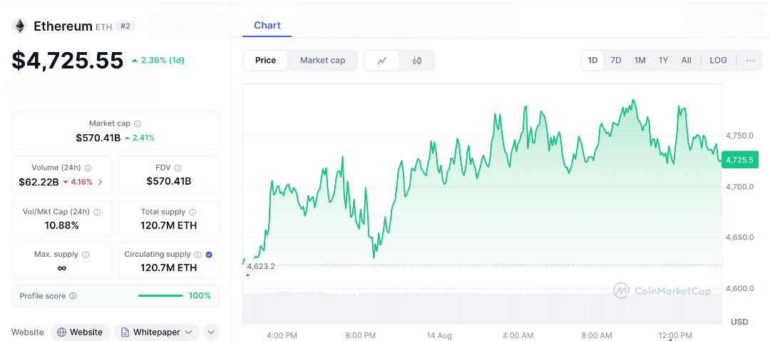Select the All time range
The image size is (770, 341).
coord(687,61)
